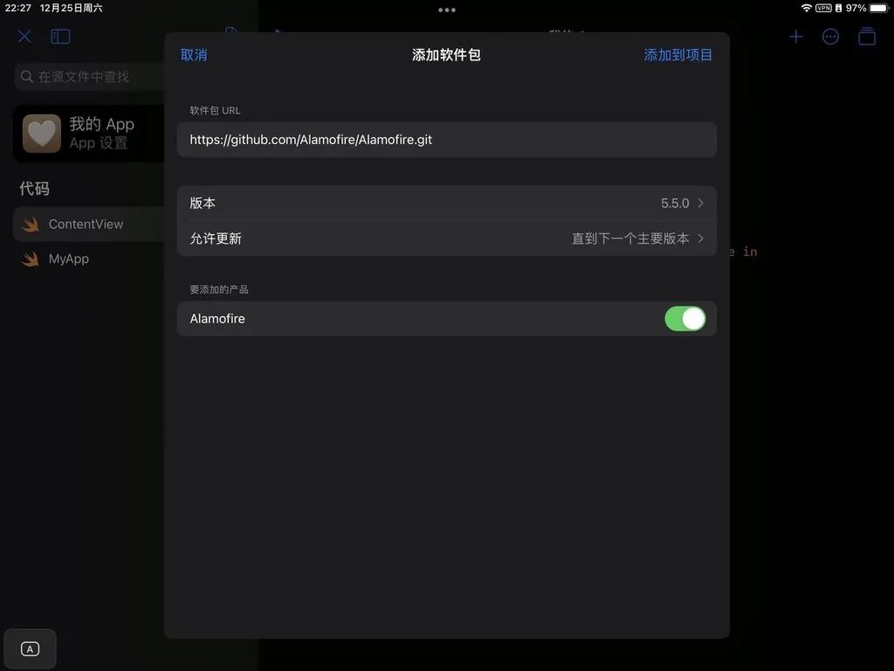Click the chevron on Allow Updates row

pos(701,239)
